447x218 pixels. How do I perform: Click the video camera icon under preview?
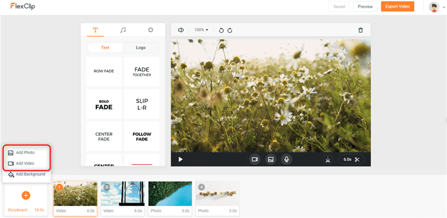(255, 160)
